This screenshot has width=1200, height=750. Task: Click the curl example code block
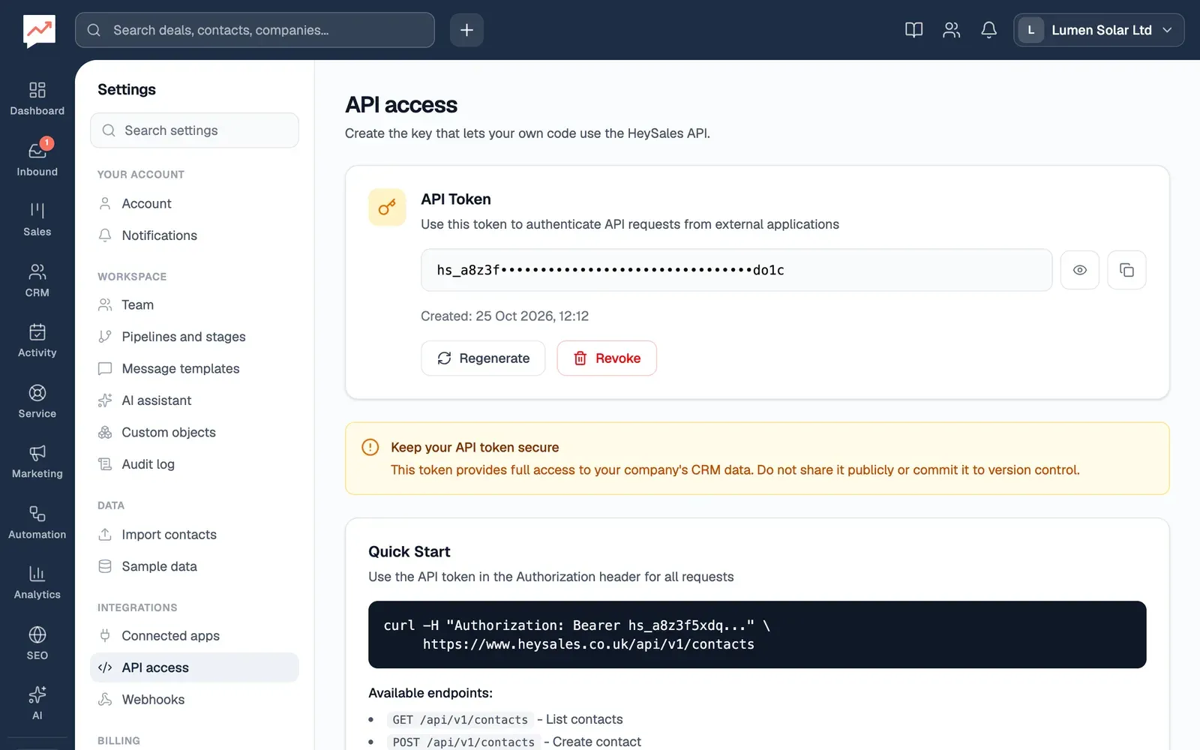757,634
